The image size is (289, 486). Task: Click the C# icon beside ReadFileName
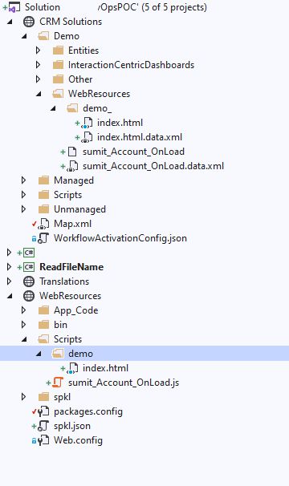(x=29, y=267)
